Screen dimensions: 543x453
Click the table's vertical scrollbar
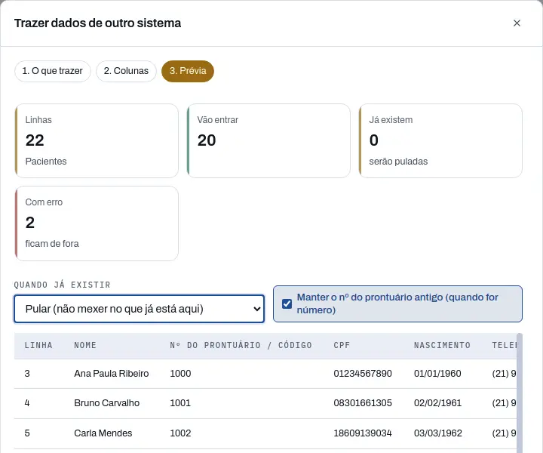520,393
